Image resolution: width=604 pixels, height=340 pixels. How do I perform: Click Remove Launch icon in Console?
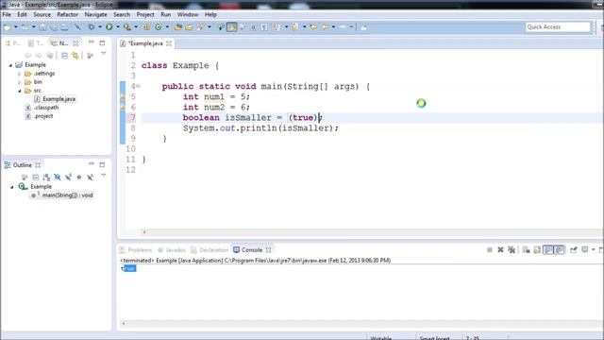pyautogui.click(x=500, y=249)
